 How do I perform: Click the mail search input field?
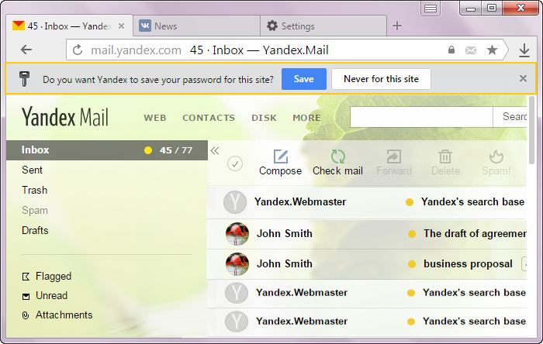point(421,117)
